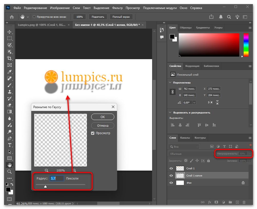This screenshot has width=257, height=209.
Task: Hide the Фон layer
Action: (171, 183)
